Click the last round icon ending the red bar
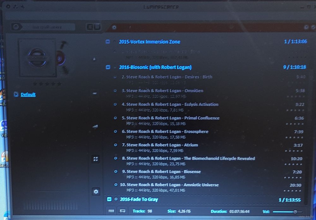This screenshot has height=220, width=316. [x=313, y=27]
